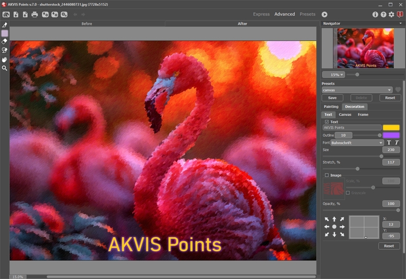Open the help question mark icon

[383, 15]
